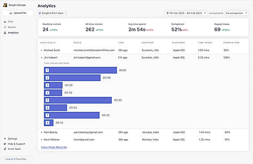Click the Avg time spend value 2m 54s
Viewport: 253px width, 164px height.
click(137, 29)
